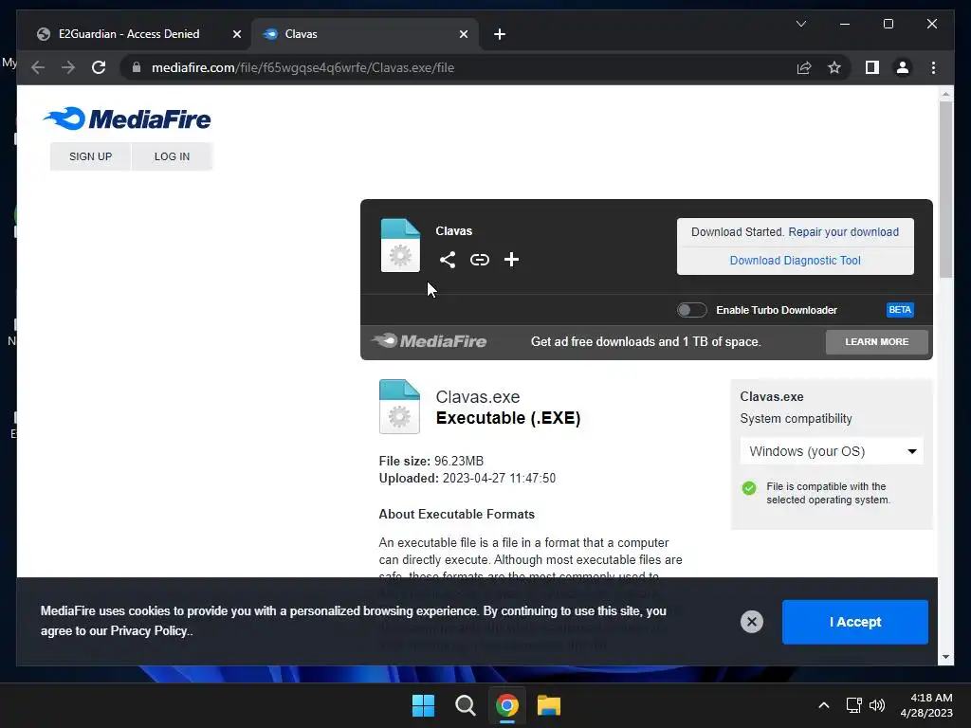Click "Get ad free downloads and 1 TB" text
Screen dimensions: 971x728
pos(646,341)
